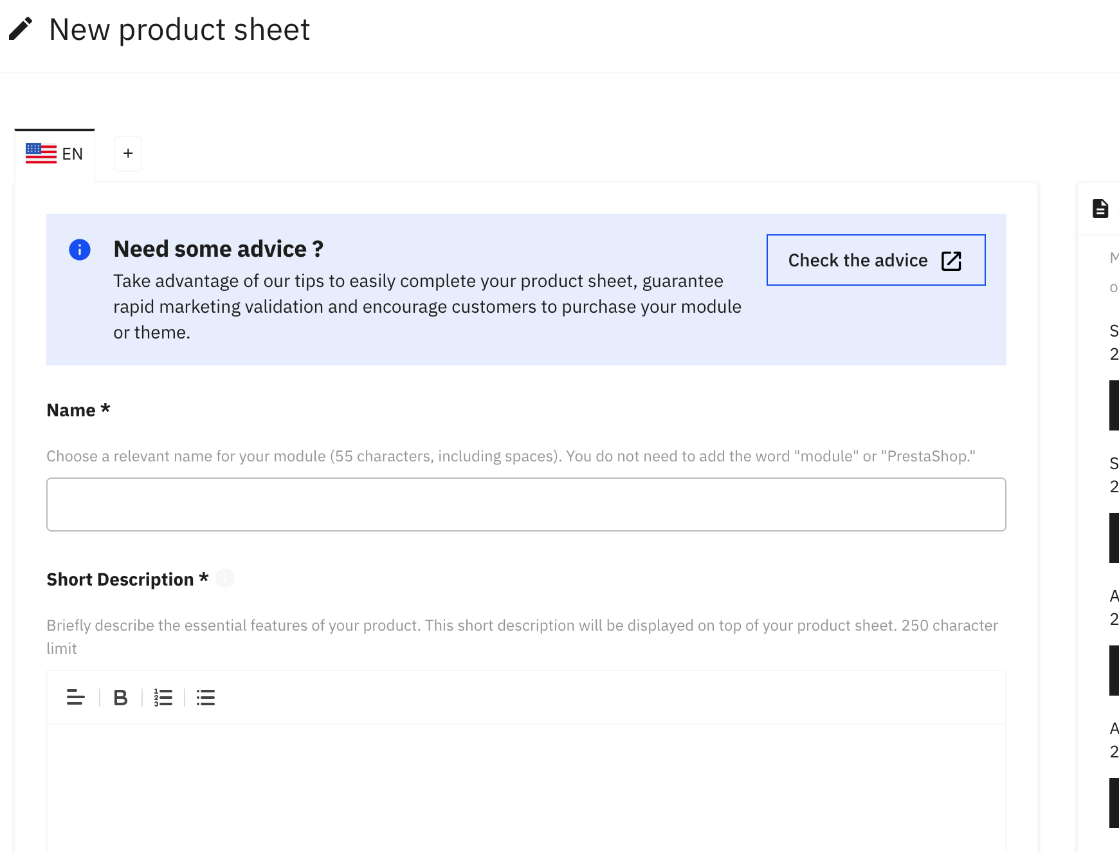1119x852 pixels.
Task: Click the document icon in the right panel
Action: click(1100, 208)
